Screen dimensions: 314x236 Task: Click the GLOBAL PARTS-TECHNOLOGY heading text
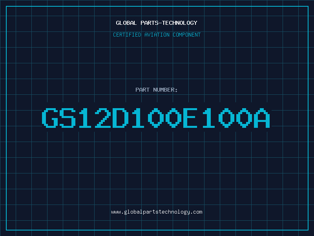(x=157, y=23)
